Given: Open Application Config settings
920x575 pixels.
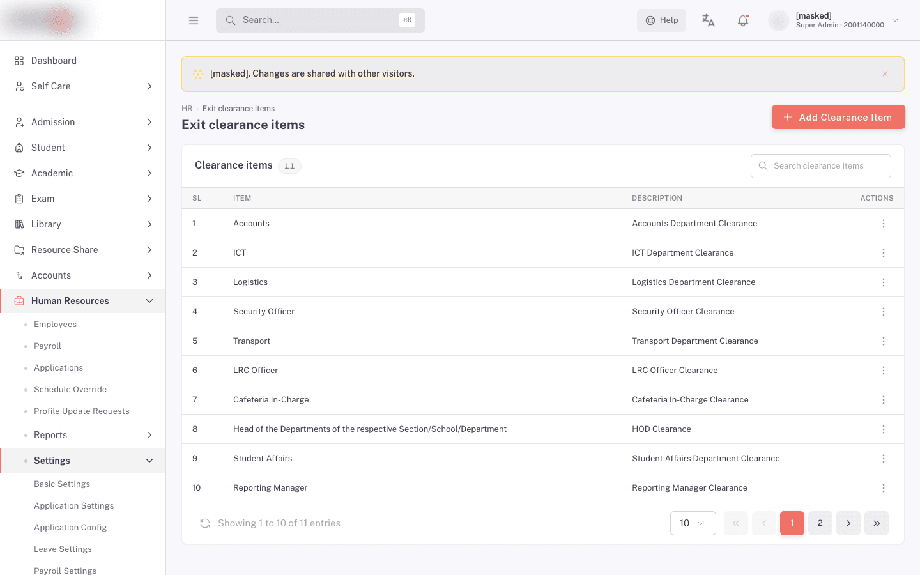Looking at the screenshot, I should tap(70, 528).
